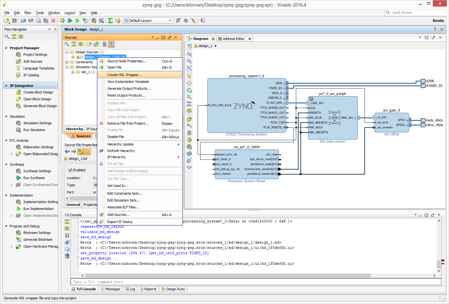
Task: Expand Open Synthesized Design
Action: pos(12,185)
